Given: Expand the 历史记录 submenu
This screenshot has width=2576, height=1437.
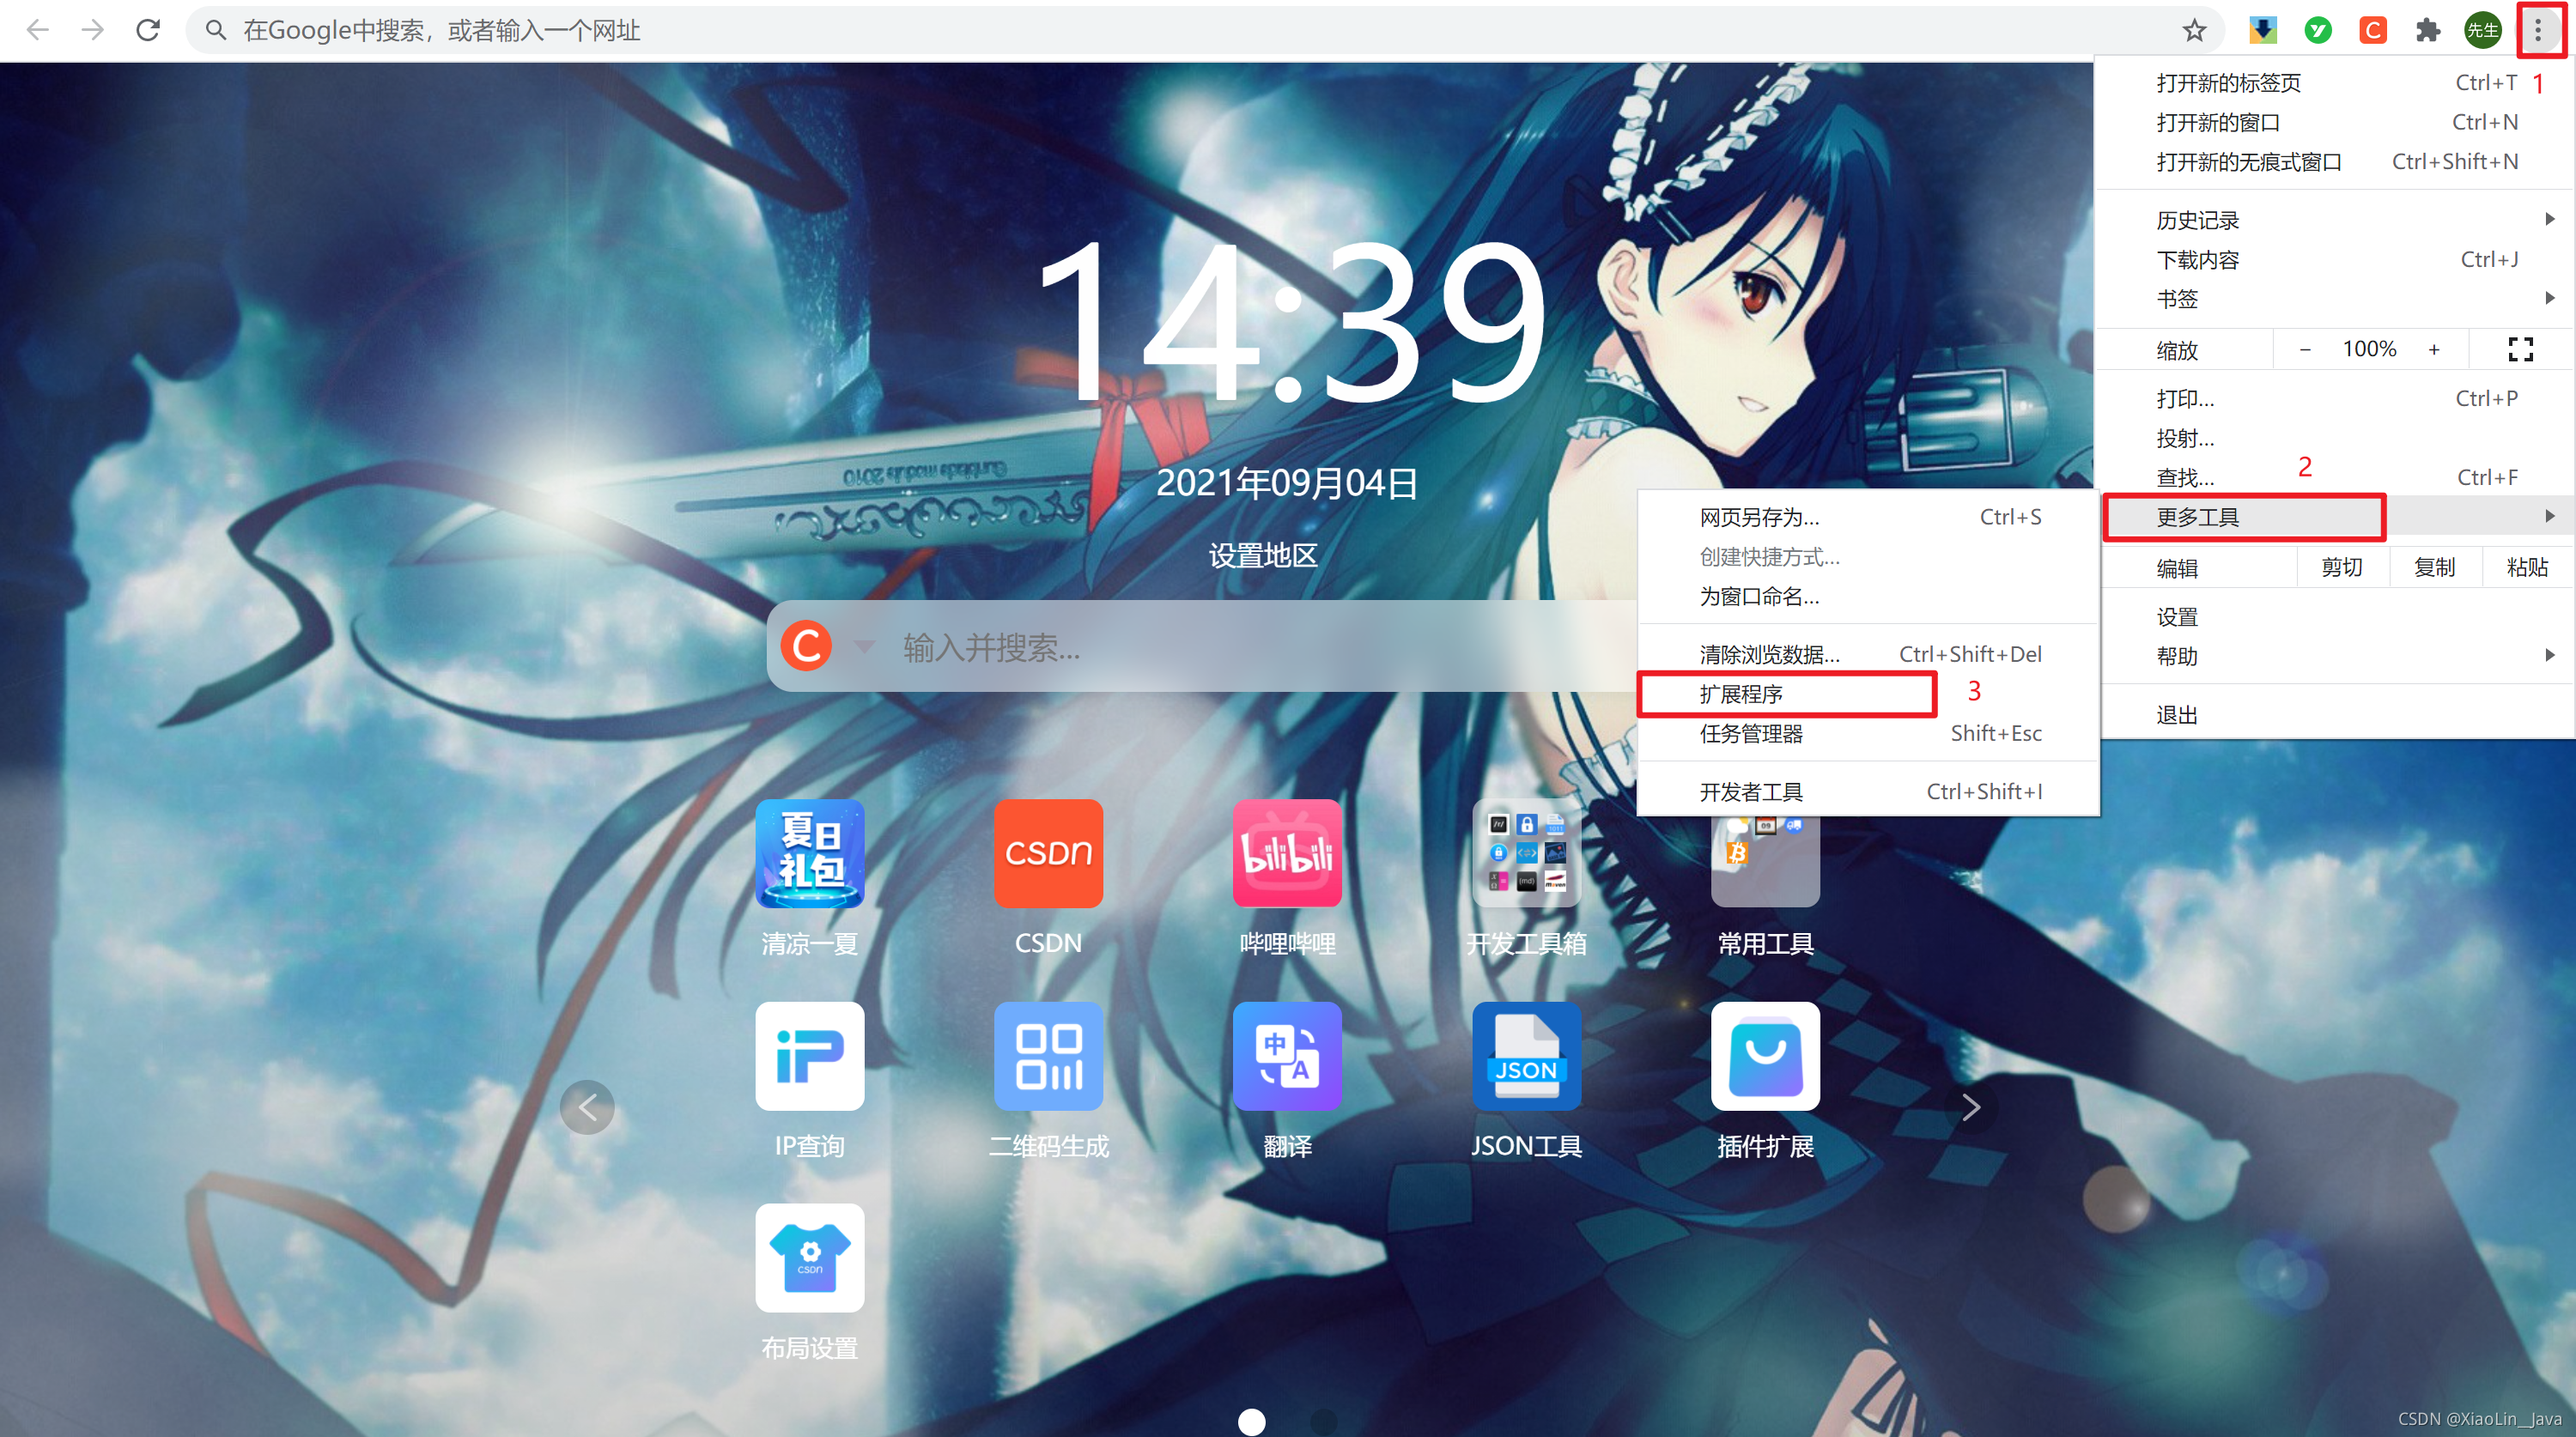Looking at the screenshot, I should [x=2336, y=220].
